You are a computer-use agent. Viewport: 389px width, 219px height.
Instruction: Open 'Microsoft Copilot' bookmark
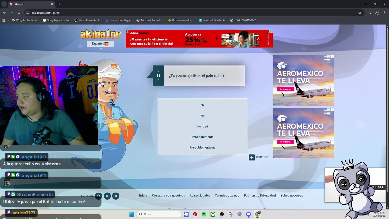pos(150,20)
